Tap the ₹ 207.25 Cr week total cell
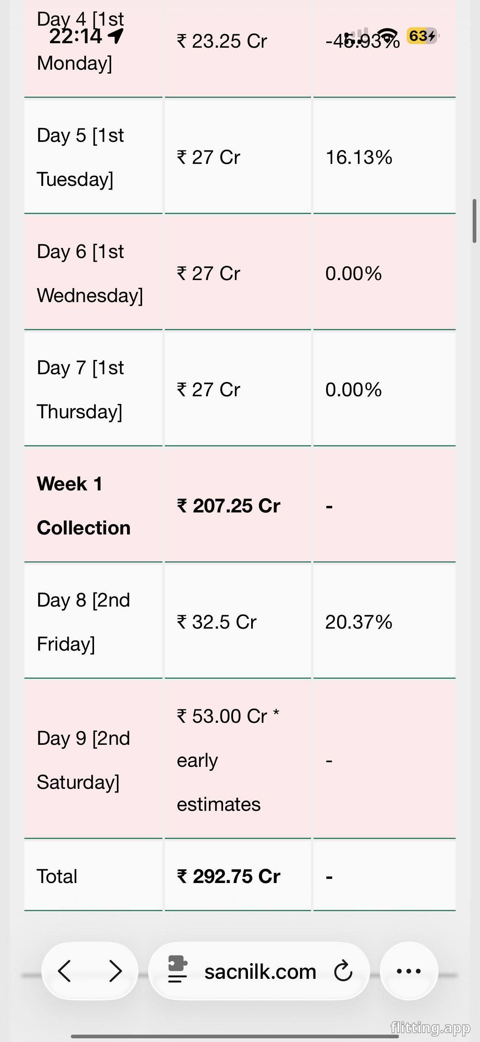This screenshot has width=480, height=1042. [228, 506]
